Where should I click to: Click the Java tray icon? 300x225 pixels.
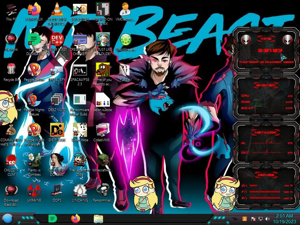tap(245, 219)
